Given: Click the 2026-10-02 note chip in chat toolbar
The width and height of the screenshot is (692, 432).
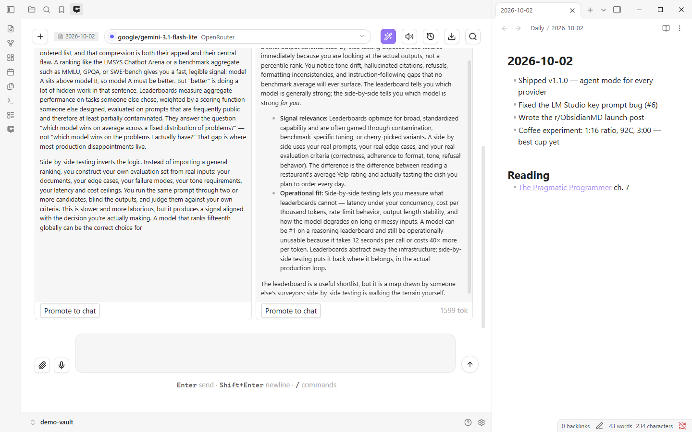Looking at the screenshot, I should coord(76,36).
